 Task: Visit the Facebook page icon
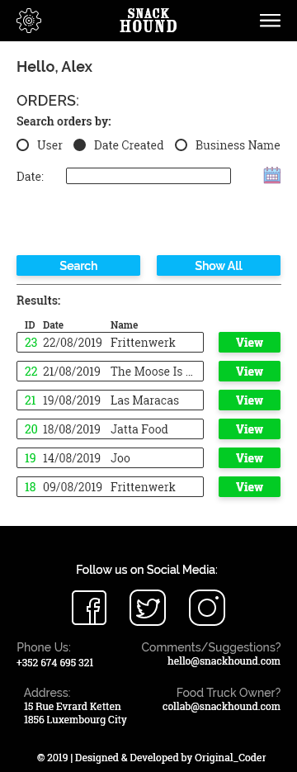point(89,608)
